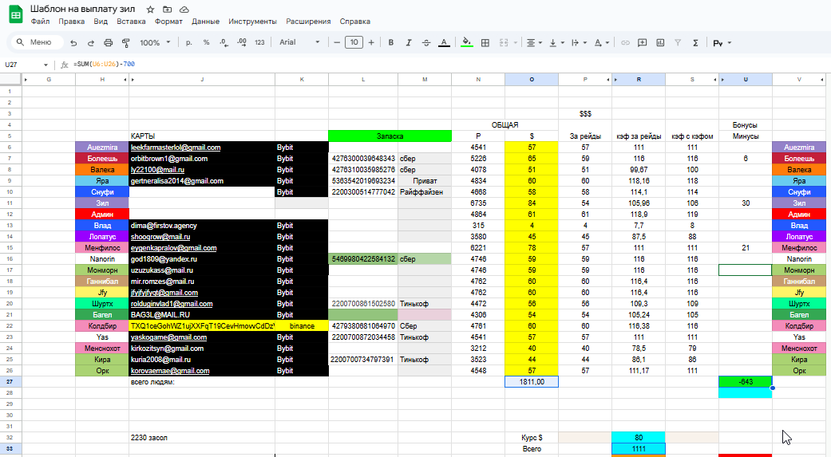Select the green cell showing -643
Image resolution: width=831 pixels, height=457 pixels.
pos(745,381)
